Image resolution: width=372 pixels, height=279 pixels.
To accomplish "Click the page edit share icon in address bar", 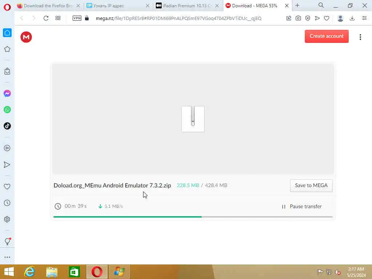I will [289, 18].
